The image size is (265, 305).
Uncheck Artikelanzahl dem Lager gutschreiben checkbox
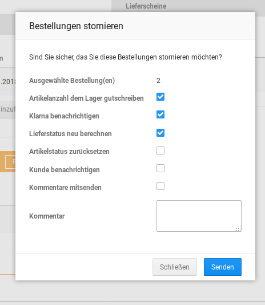click(160, 97)
